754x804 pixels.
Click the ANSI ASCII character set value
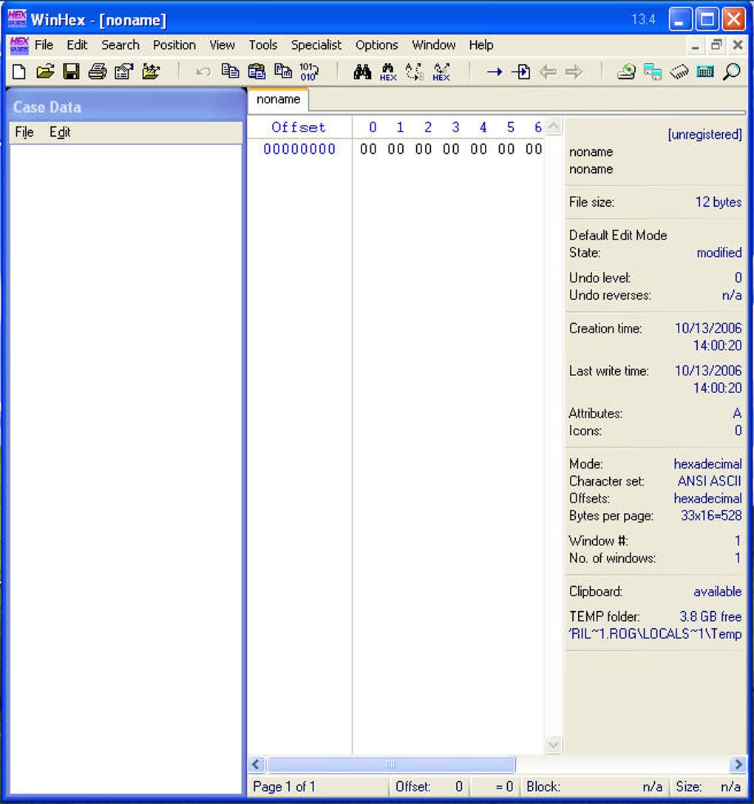click(x=710, y=482)
